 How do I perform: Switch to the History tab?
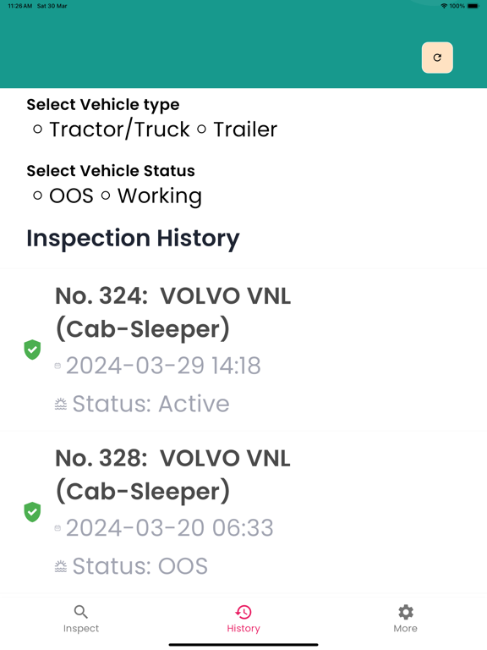tap(243, 619)
